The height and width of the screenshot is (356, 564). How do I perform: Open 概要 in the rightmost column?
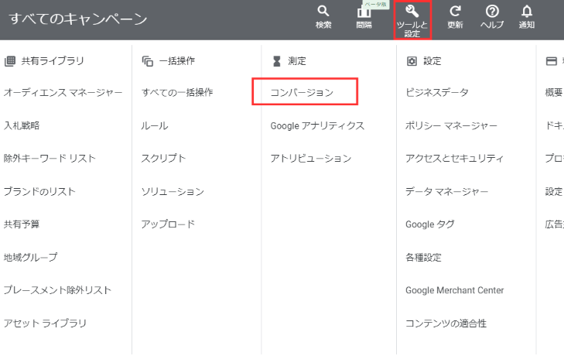(x=554, y=93)
